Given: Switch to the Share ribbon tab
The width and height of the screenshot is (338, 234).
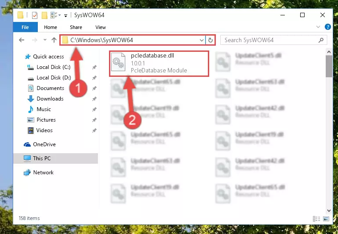Looking at the screenshot, I should pos(76,27).
